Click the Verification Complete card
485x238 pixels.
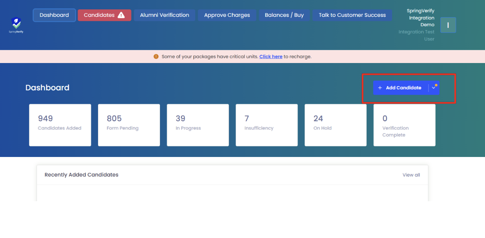[404, 125]
